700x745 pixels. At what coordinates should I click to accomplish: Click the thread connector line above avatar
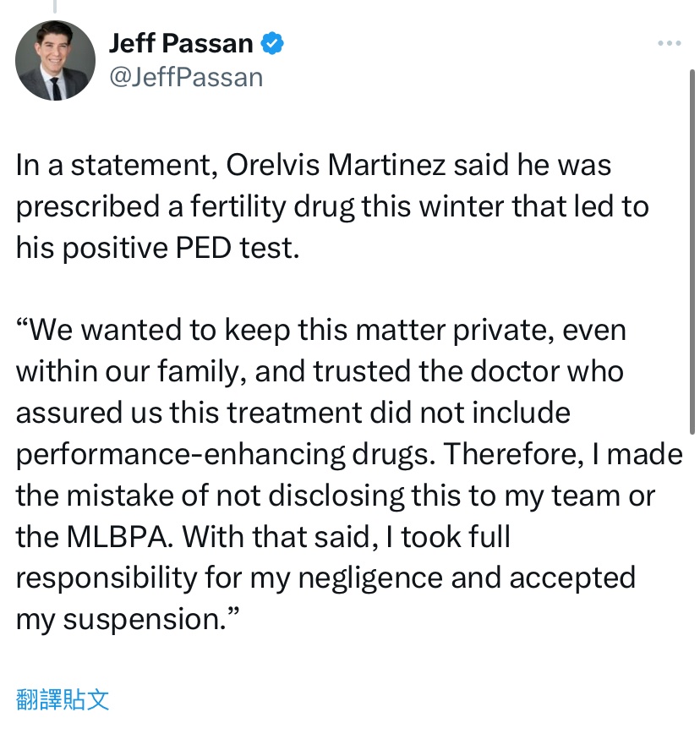pyautogui.click(x=55, y=6)
